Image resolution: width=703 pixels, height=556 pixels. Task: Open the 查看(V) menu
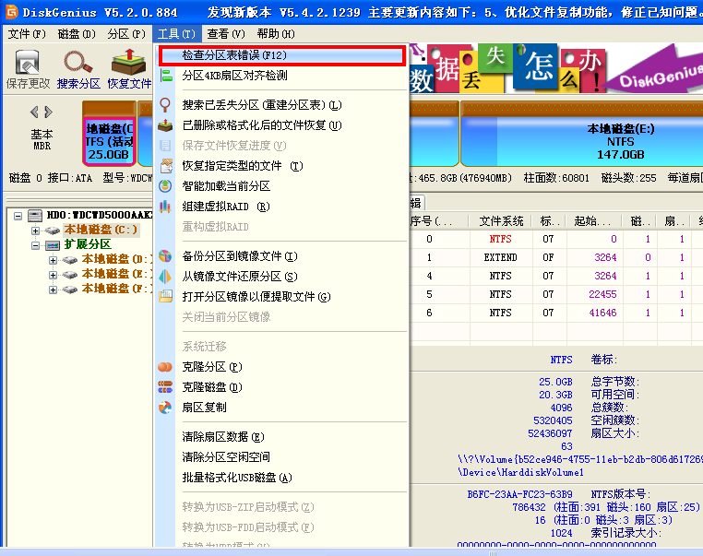click(225, 33)
